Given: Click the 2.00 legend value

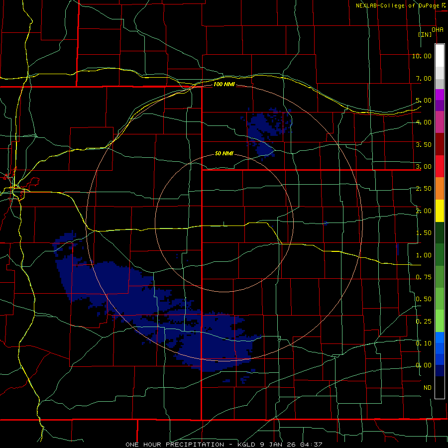Looking at the screenshot, I should 424,211.
